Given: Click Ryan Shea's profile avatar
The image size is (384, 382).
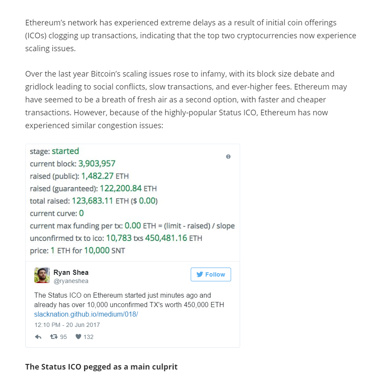Looking at the screenshot, I should tap(42, 275).
